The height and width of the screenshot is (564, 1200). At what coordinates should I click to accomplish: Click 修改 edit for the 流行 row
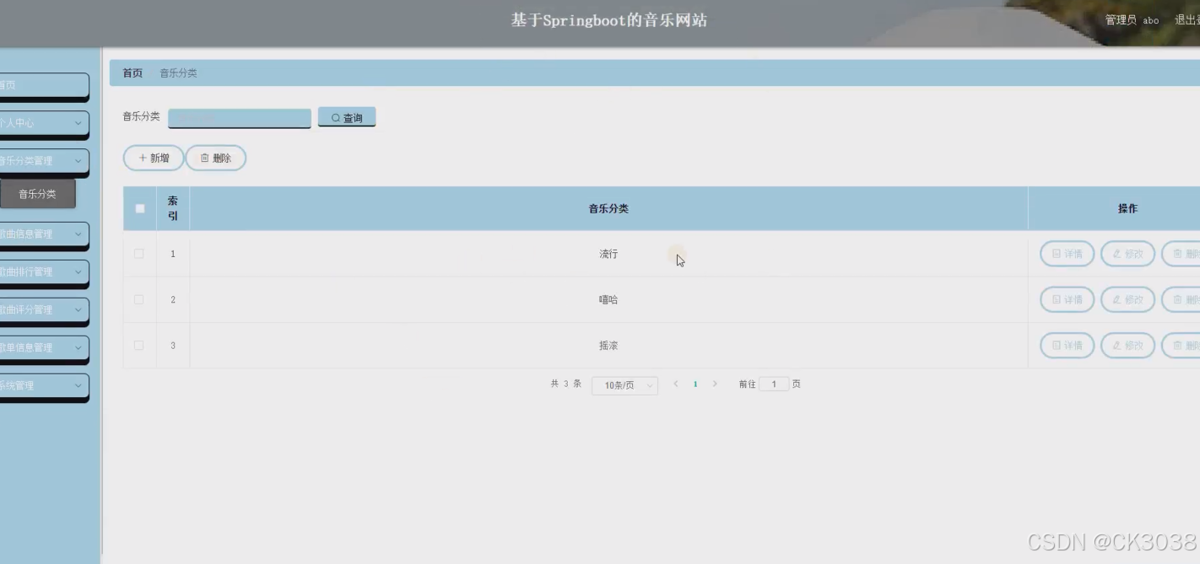tap(1127, 254)
